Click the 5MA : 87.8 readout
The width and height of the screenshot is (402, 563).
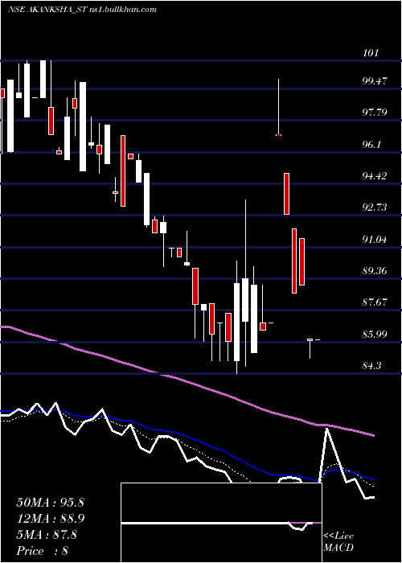47,535
